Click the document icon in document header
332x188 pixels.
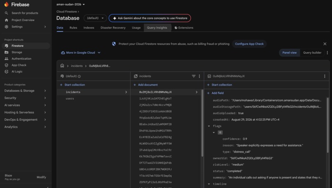tap(209, 76)
